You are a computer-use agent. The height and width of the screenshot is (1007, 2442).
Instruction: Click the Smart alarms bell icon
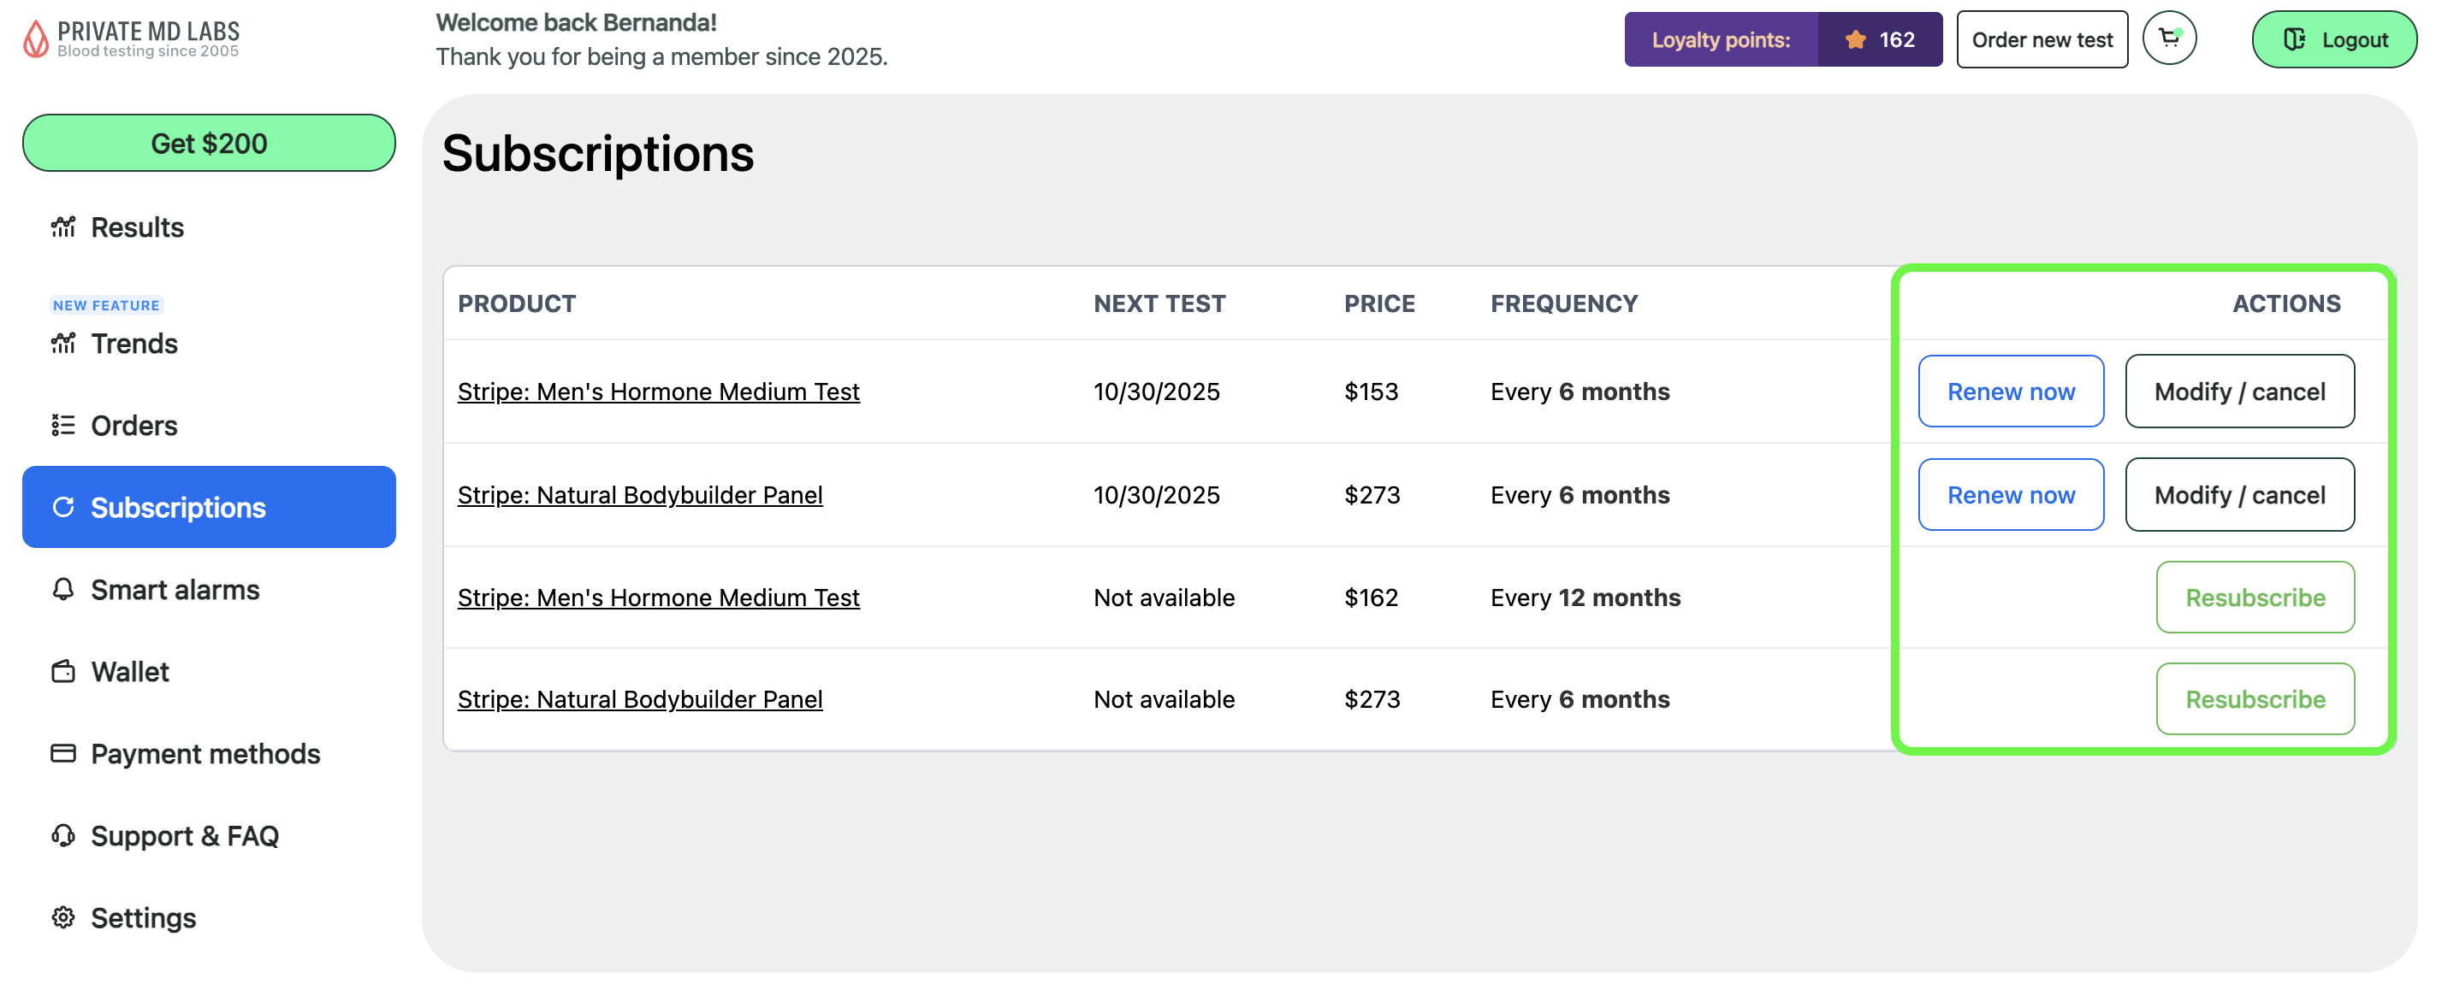63,589
